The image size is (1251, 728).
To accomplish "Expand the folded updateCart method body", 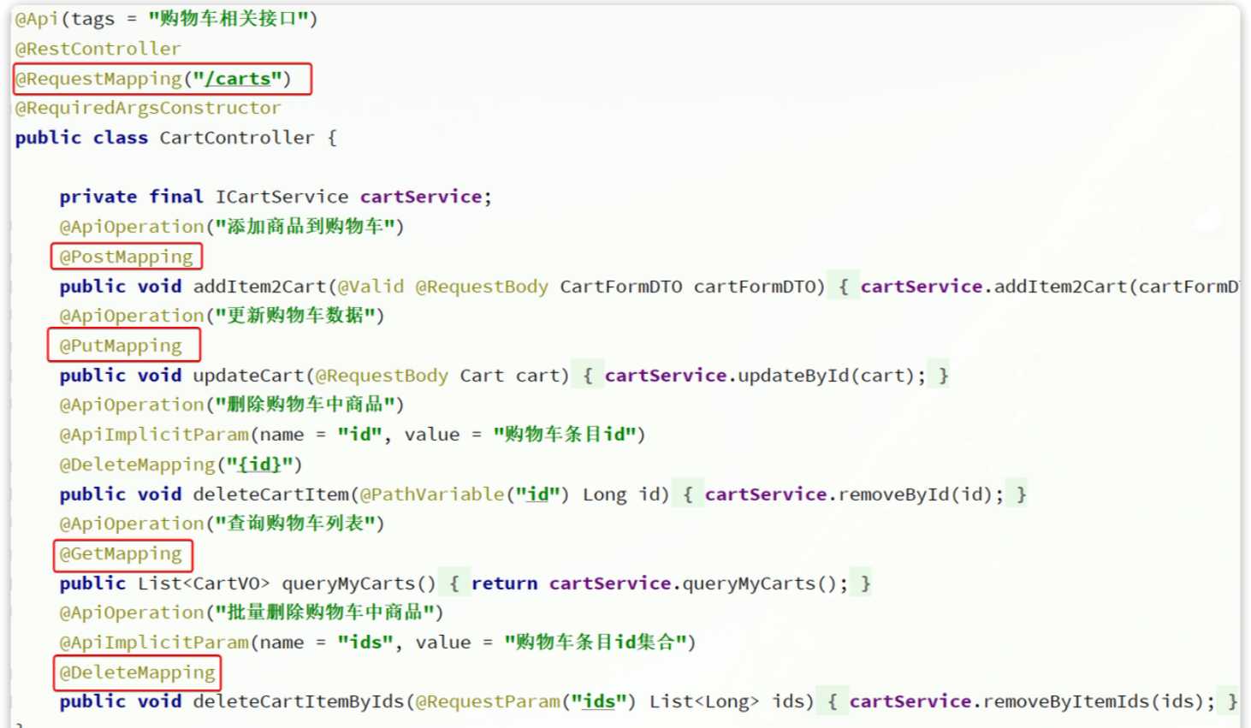I will click(587, 376).
